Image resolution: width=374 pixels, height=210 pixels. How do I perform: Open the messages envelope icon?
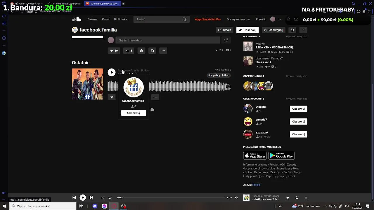pos(296,19)
